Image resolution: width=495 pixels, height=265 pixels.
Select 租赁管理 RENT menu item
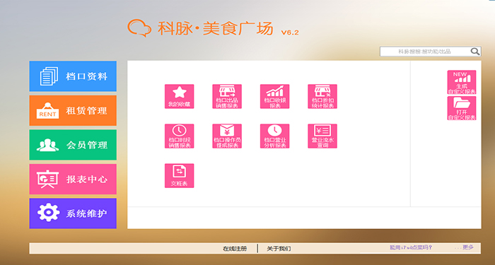tap(73, 110)
